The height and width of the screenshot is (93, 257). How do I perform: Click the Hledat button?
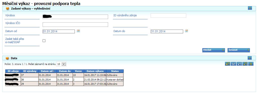pyautogui.click(x=214, y=50)
